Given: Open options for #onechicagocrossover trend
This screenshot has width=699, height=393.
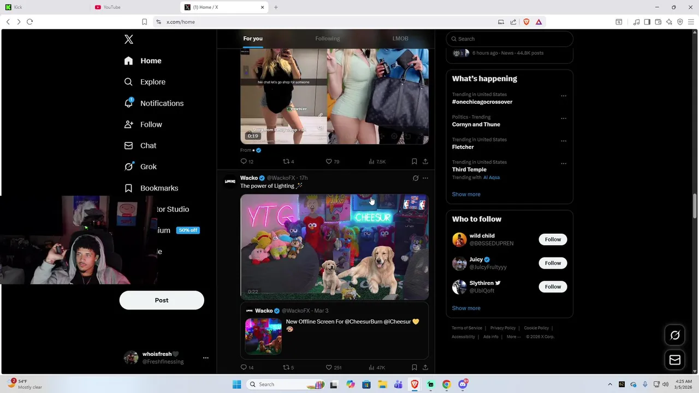Looking at the screenshot, I should pos(564,96).
